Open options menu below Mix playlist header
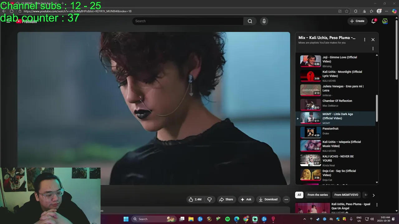 [x=373, y=49]
